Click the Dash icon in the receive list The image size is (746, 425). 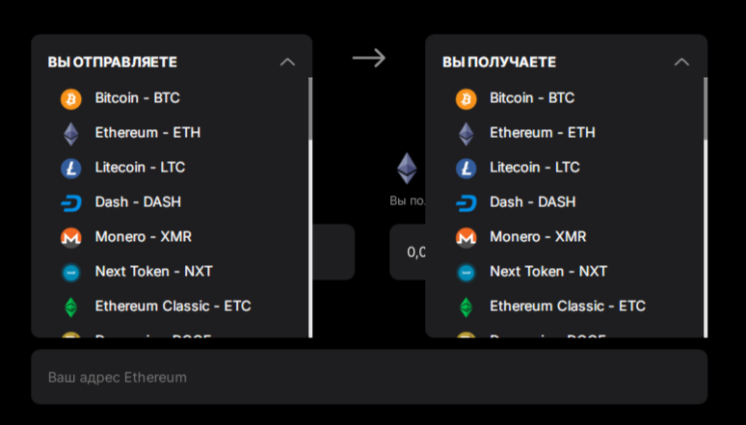click(466, 202)
